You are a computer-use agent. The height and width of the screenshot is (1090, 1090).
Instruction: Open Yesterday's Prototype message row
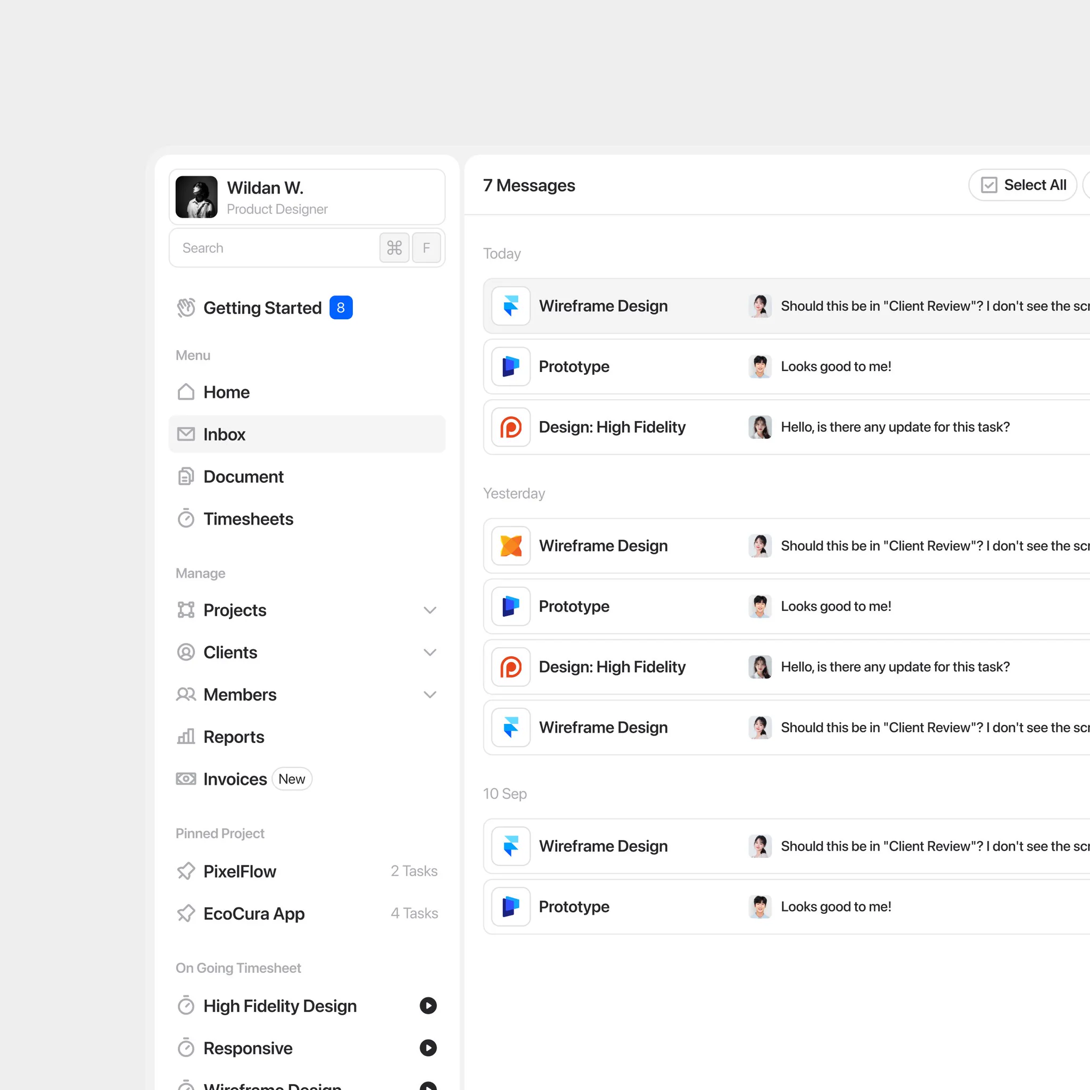pos(787,606)
